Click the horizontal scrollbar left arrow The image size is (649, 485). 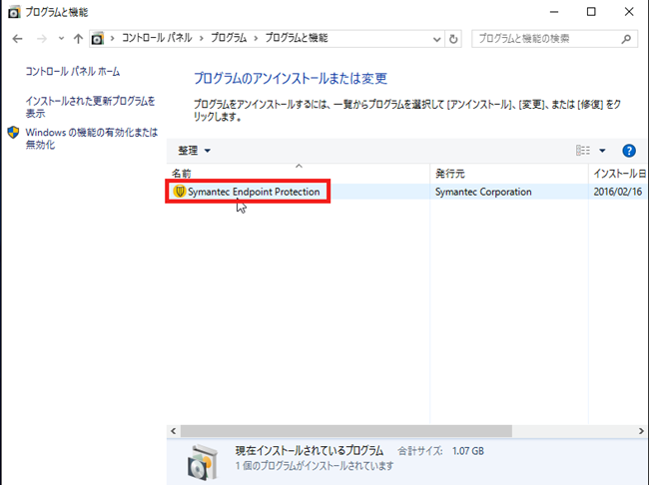(174, 431)
